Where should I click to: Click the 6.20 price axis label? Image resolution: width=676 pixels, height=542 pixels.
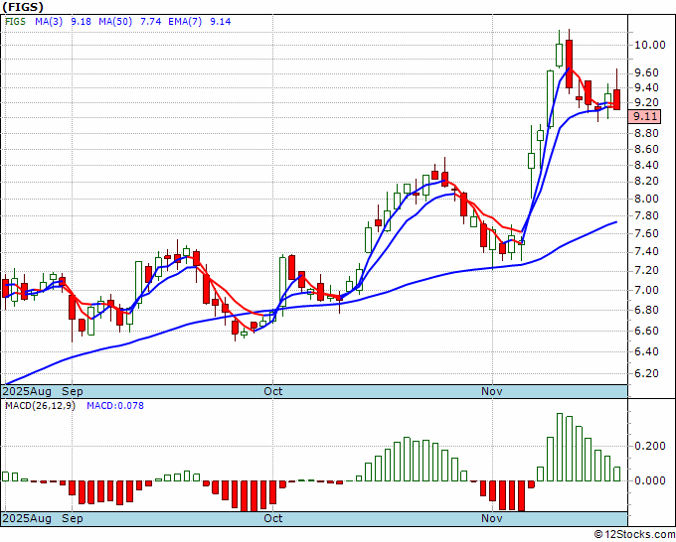647,373
